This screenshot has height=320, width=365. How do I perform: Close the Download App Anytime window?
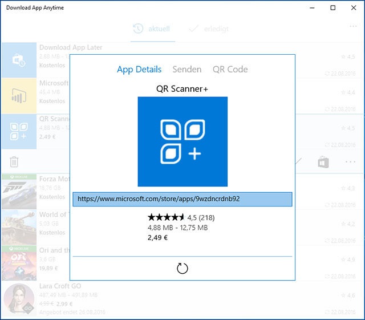[354, 7]
